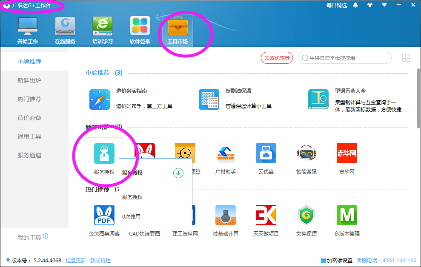Select 造价必备 in the sidebar
421x267 pixels.
[x=29, y=118]
